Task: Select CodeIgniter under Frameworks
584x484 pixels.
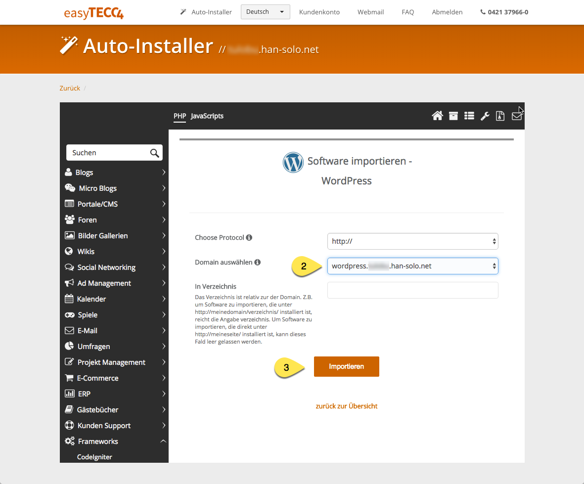Action: click(x=94, y=457)
